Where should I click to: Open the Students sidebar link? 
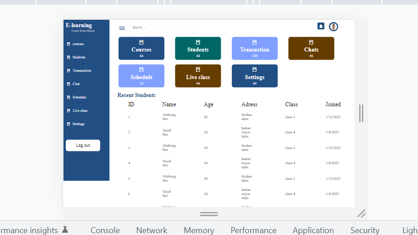[79, 57]
